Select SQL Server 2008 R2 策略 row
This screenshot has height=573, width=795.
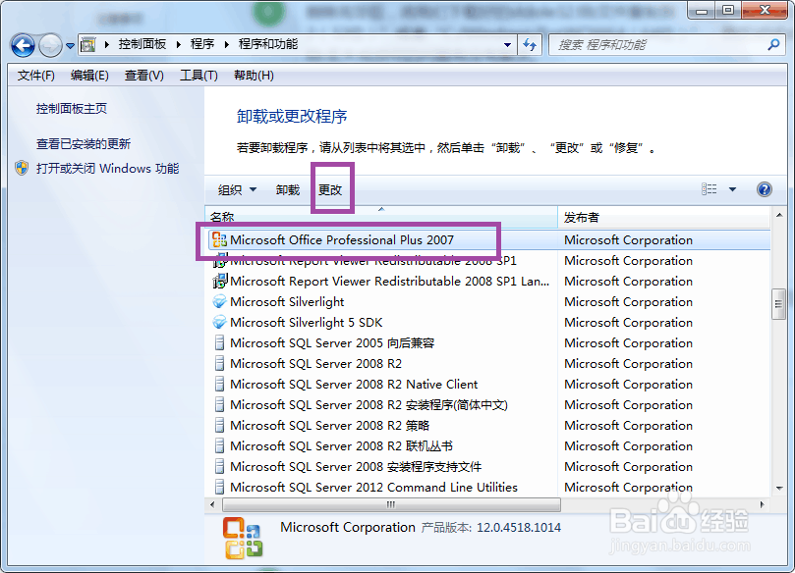pos(488,426)
